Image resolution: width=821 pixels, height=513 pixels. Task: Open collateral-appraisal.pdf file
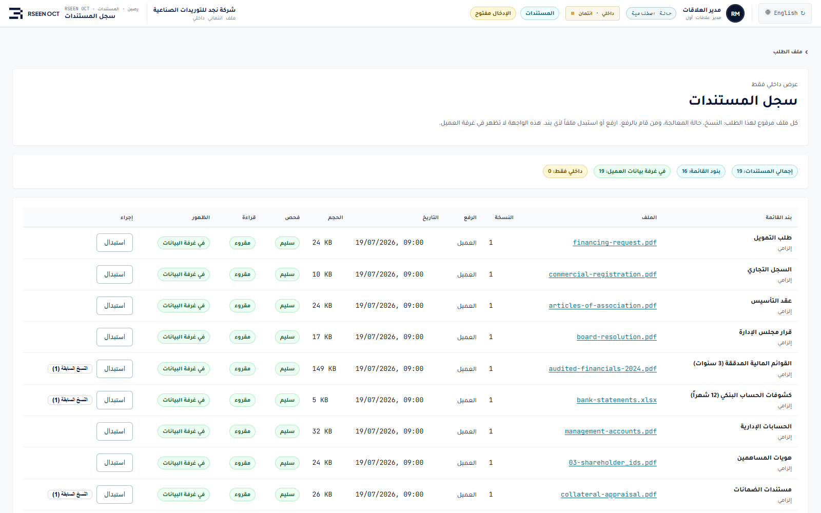pyautogui.click(x=609, y=495)
